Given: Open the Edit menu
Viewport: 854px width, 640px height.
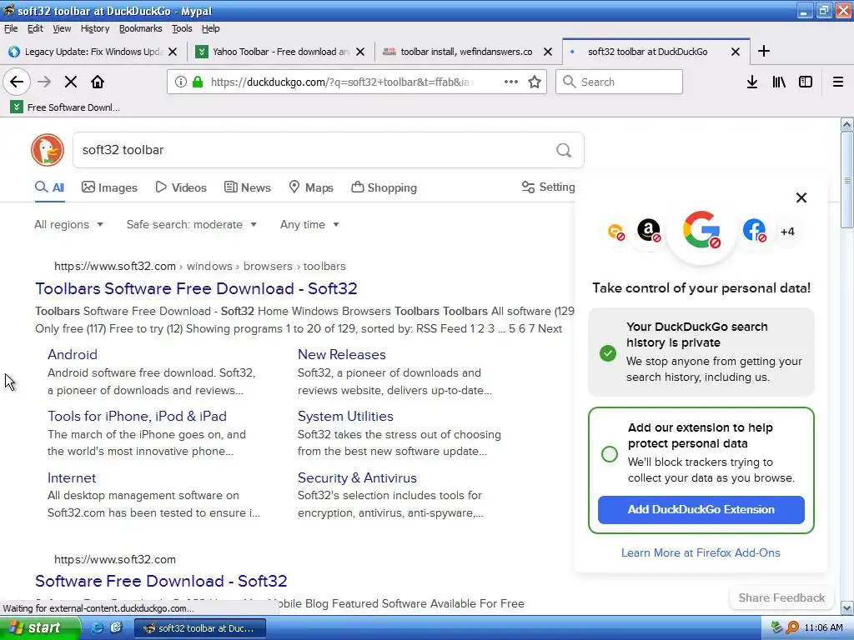Looking at the screenshot, I should click(35, 28).
